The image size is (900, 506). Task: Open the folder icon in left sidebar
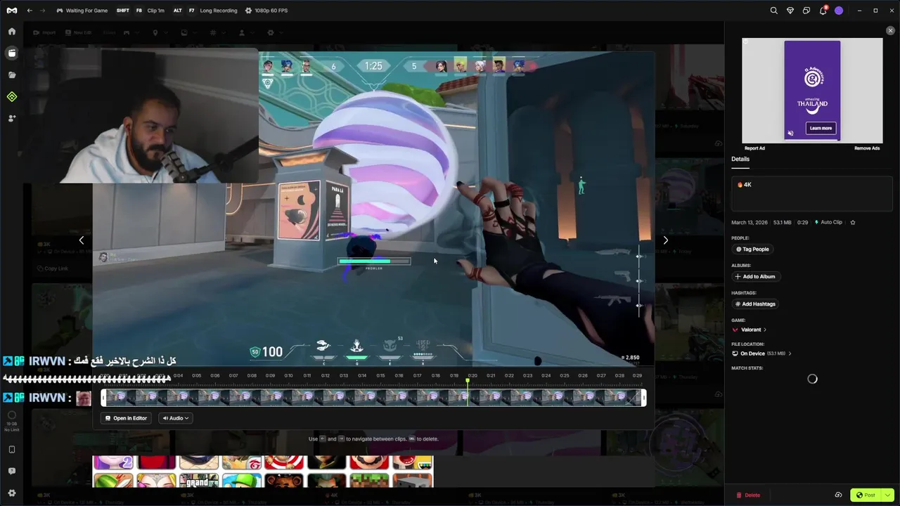pyautogui.click(x=12, y=74)
